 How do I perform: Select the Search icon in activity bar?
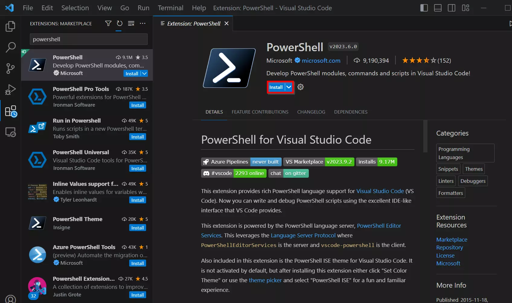coord(10,47)
